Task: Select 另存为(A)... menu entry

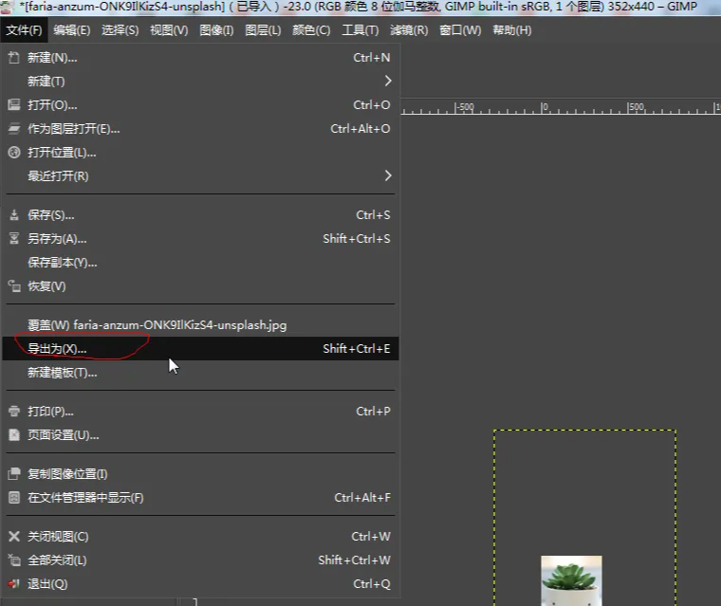Action: pos(57,239)
